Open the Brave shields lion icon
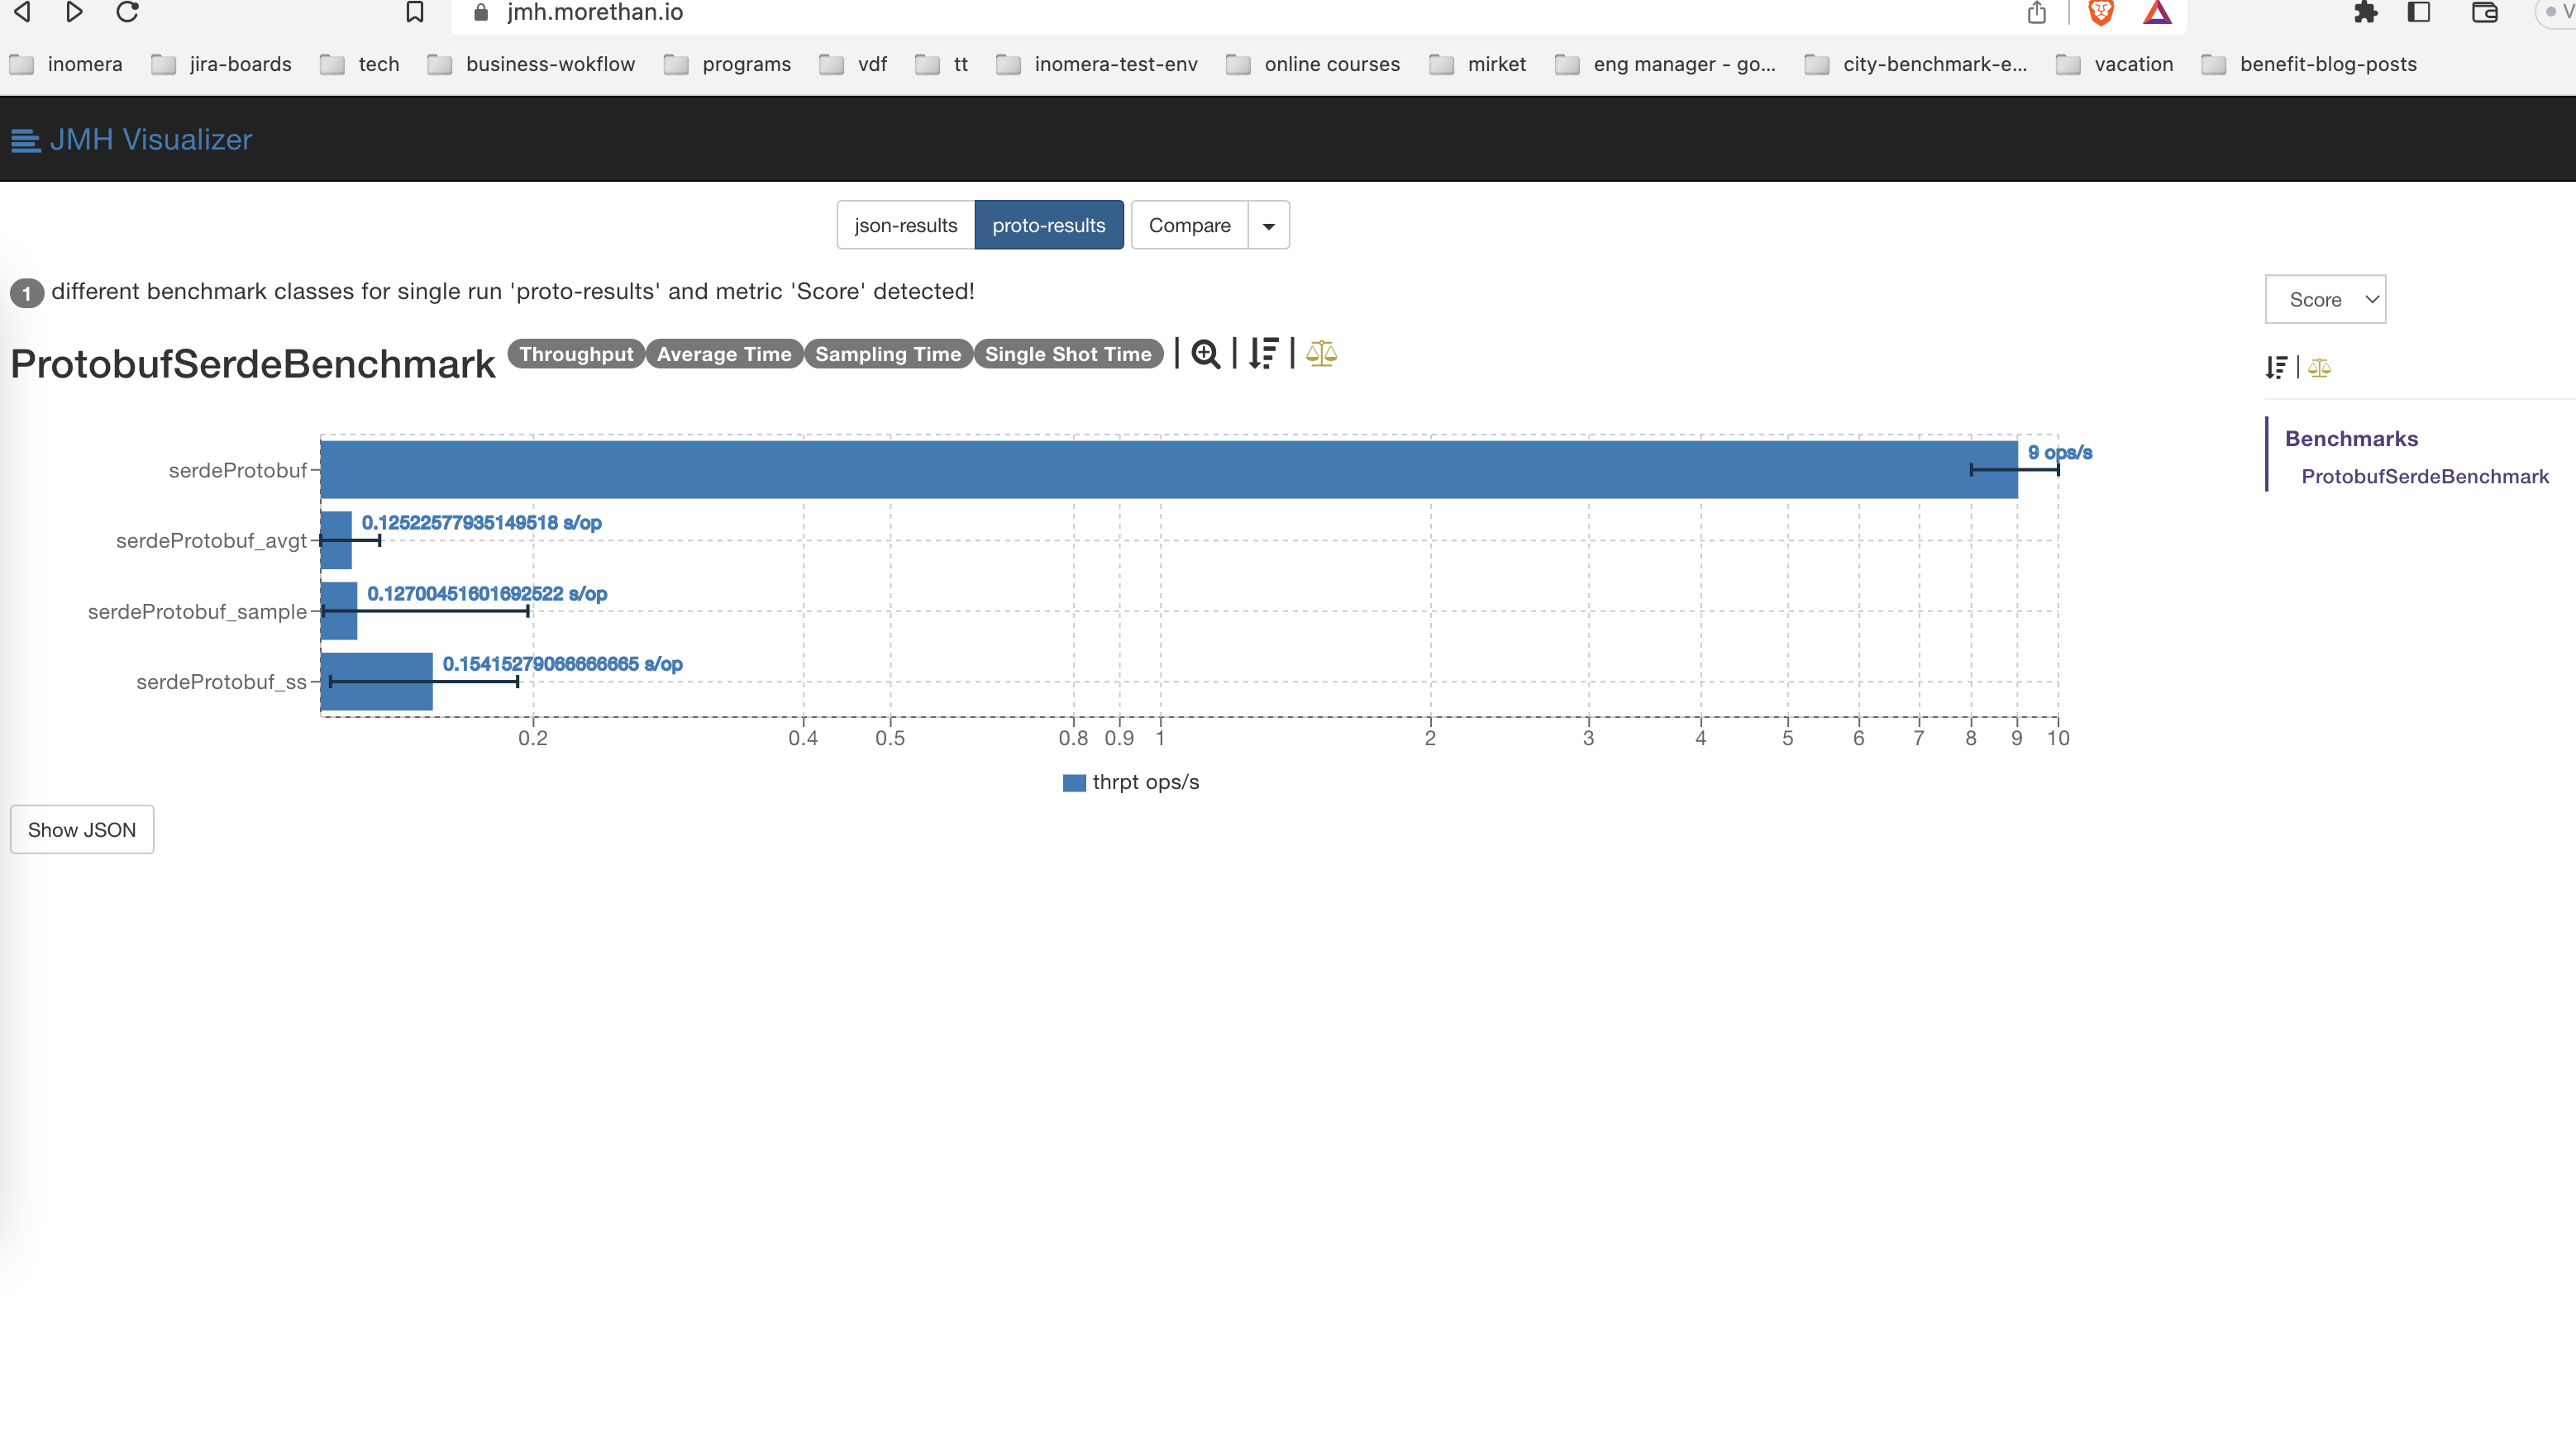Screen dimensions: 2576x1454 [2100, 12]
